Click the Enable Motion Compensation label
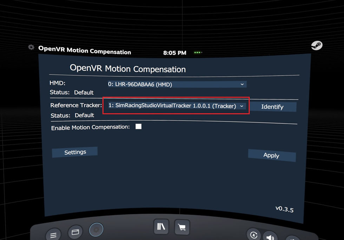The height and width of the screenshot is (240, 344). pyautogui.click(x=91, y=127)
